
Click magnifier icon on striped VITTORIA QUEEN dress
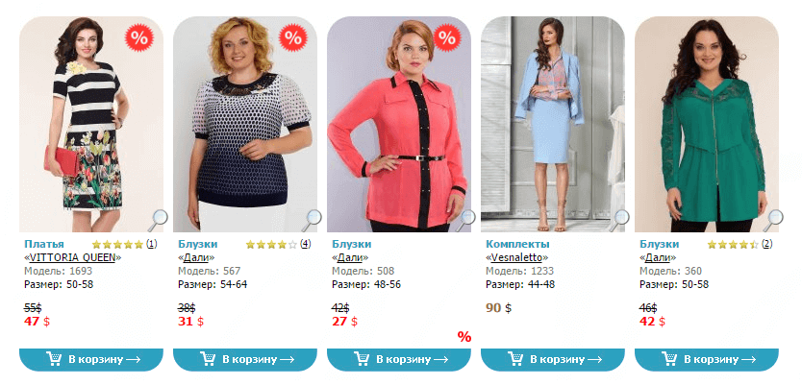(x=158, y=220)
